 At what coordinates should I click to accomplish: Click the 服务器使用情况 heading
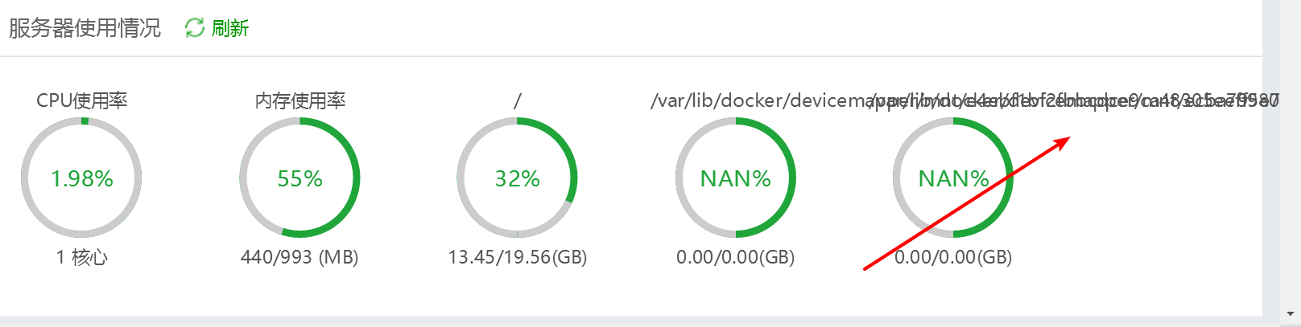click(x=85, y=28)
